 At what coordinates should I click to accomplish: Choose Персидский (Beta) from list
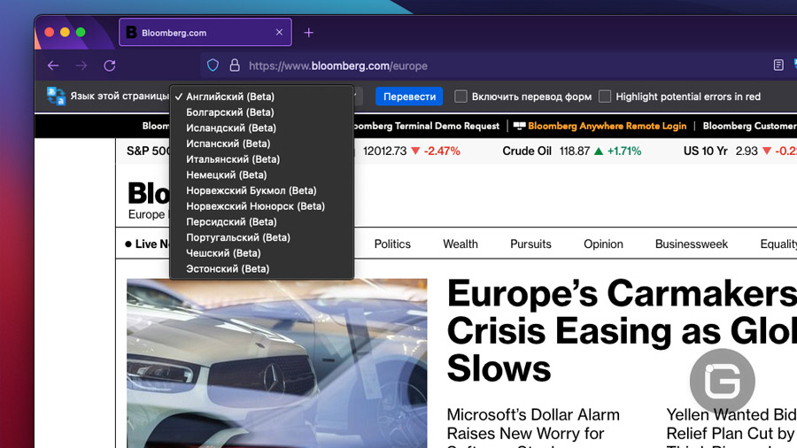[261, 222]
